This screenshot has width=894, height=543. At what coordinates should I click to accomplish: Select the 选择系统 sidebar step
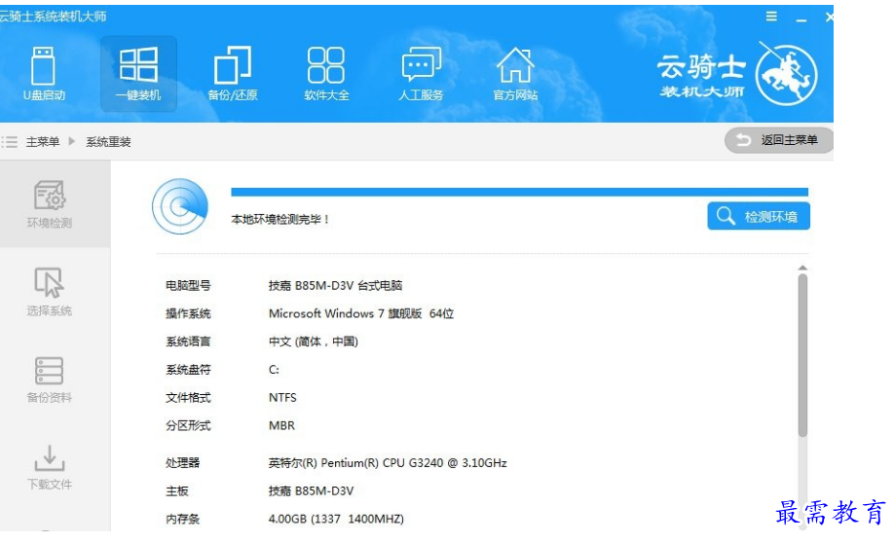point(50,292)
